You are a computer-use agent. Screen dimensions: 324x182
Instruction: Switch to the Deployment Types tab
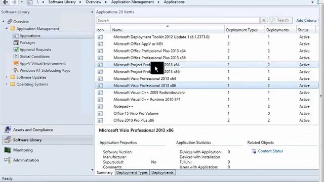click(132, 172)
